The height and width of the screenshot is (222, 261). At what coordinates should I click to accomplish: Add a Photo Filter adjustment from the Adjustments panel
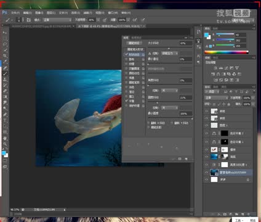point(229,74)
